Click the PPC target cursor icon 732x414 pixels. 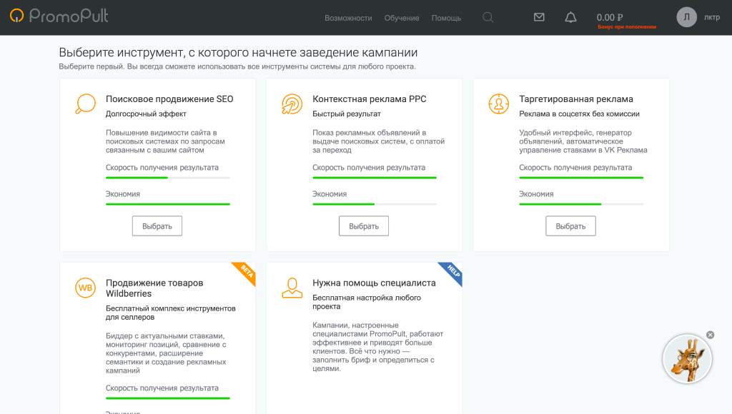point(292,103)
